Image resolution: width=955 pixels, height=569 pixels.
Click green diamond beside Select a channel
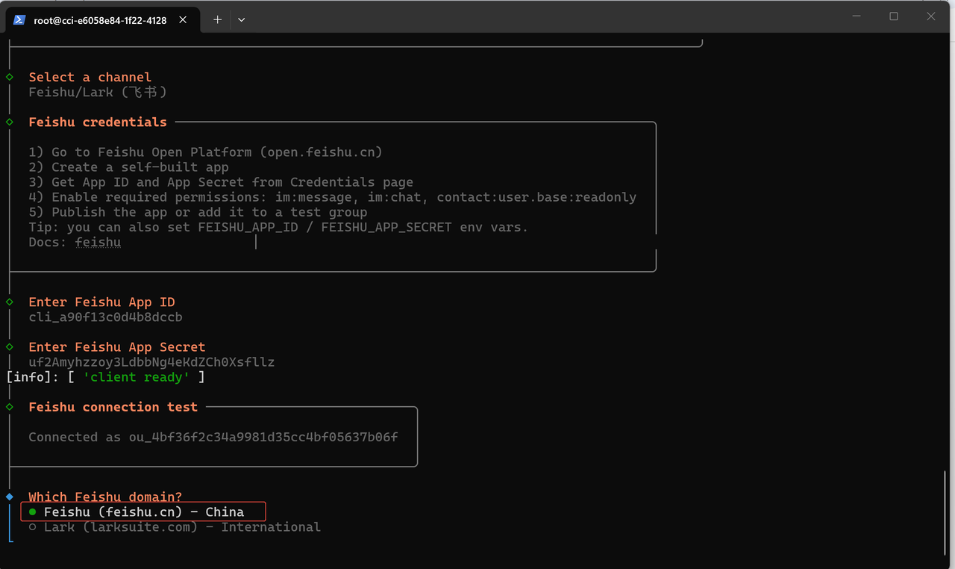coord(10,77)
